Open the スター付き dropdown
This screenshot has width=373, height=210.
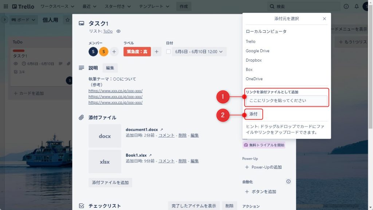tap(118, 7)
